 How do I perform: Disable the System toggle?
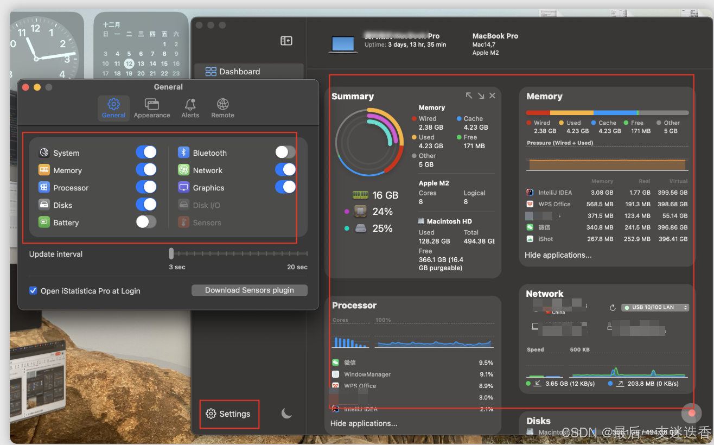146,152
